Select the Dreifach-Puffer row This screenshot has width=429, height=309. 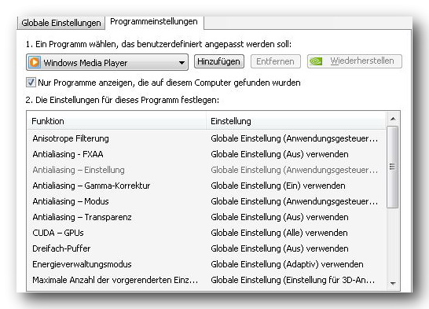[x=207, y=248]
